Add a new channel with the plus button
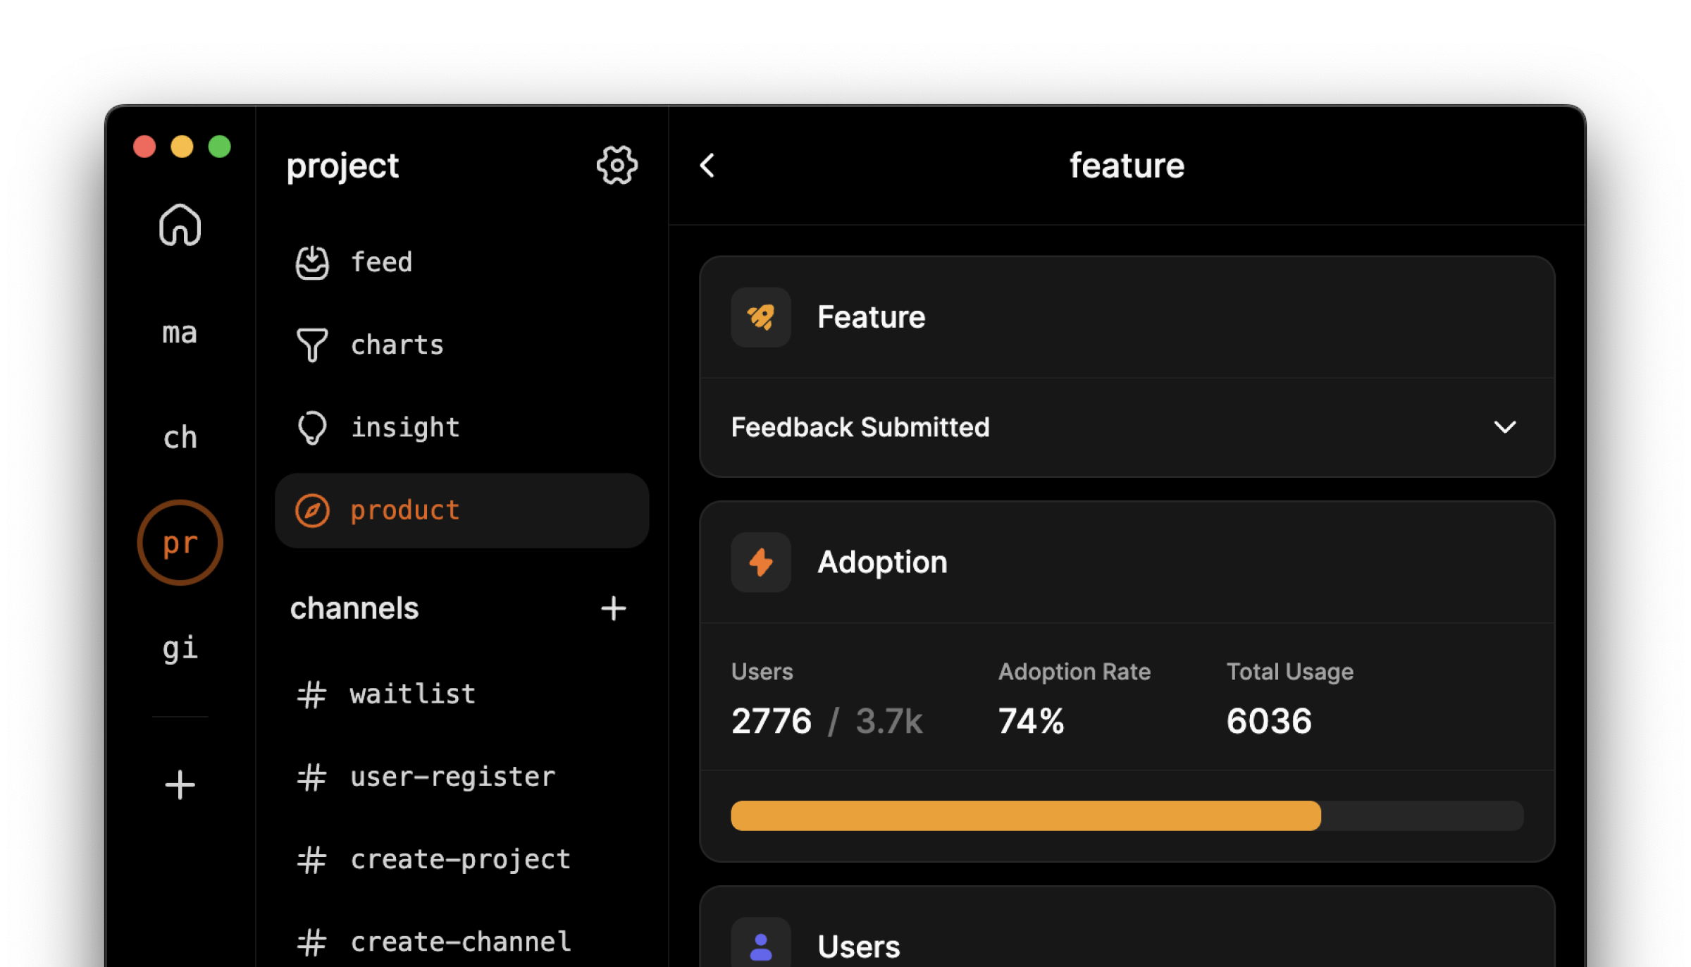Image resolution: width=1691 pixels, height=967 pixels. point(613,608)
